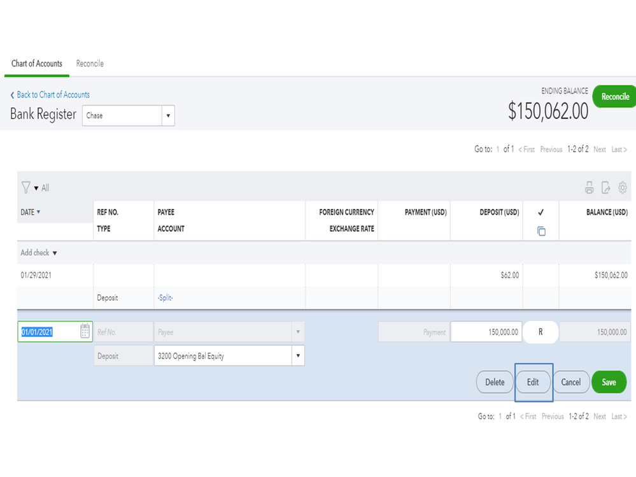Expand the 3200 Opening Bal Equity dropdown
Viewport: 636px width, 477px height.
[297, 356]
